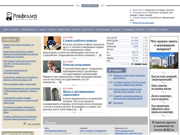Go to НЕДВИЖИМОСТЬ section
This screenshot has height=135, width=180.
click(30, 30)
